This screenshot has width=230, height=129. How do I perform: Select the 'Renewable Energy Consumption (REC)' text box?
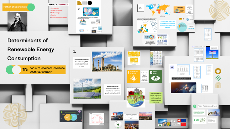click(113, 90)
